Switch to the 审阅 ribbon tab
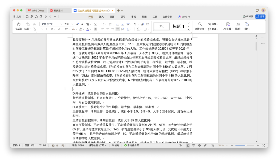 click(x=133, y=17)
